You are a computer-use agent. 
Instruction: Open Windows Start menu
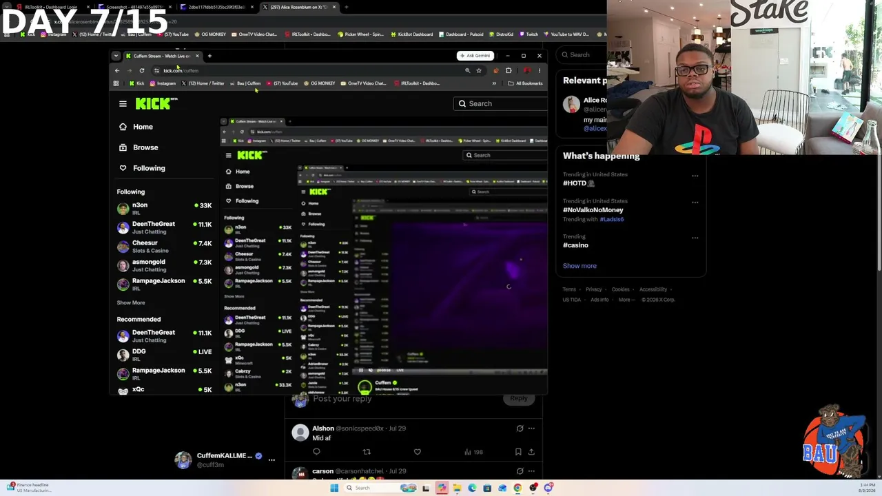click(334, 488)
